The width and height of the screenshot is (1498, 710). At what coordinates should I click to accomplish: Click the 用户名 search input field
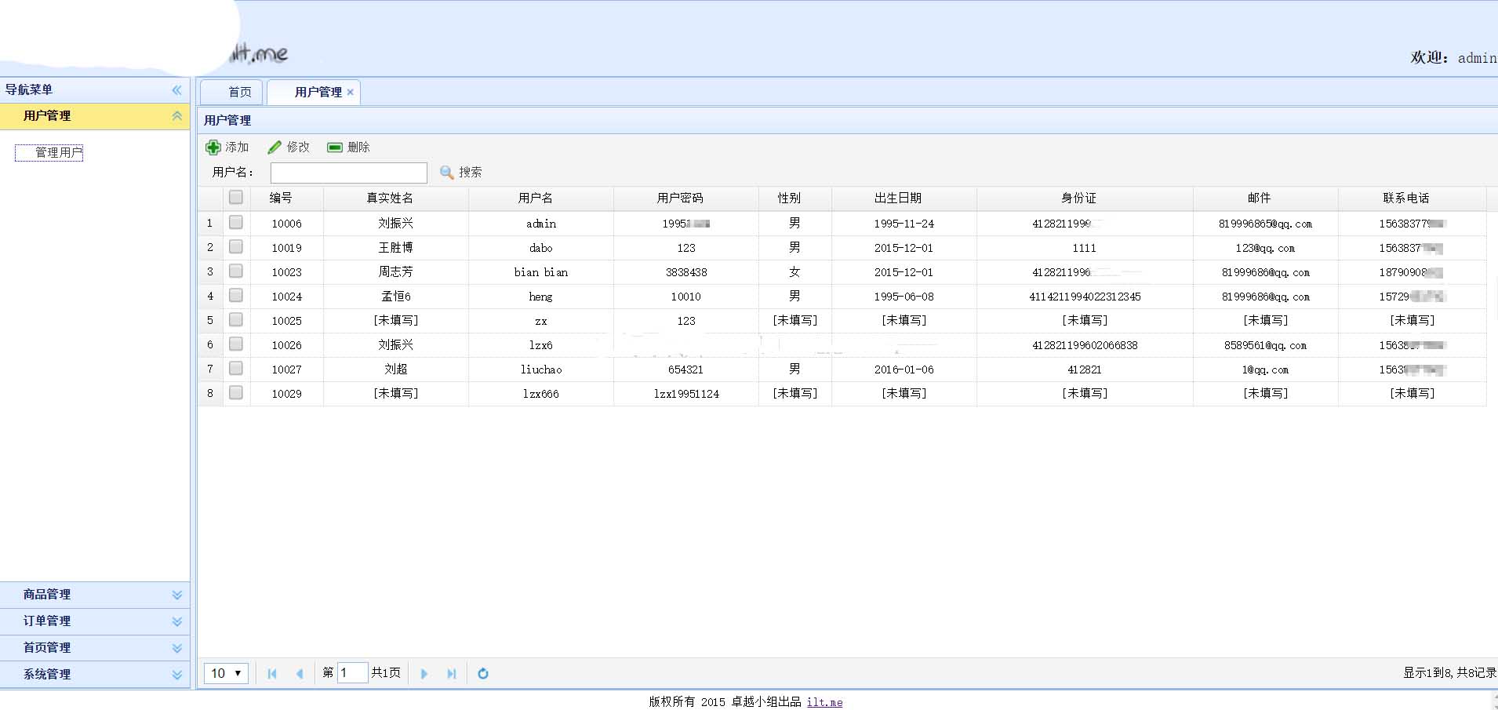tap(348, 173)
